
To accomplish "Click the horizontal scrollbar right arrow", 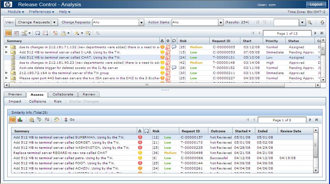I will (x=318, y=85).
